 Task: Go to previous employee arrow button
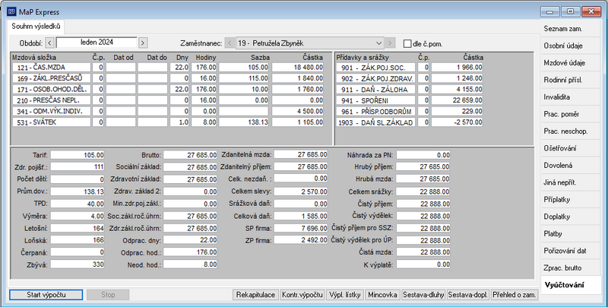point(230,43)
